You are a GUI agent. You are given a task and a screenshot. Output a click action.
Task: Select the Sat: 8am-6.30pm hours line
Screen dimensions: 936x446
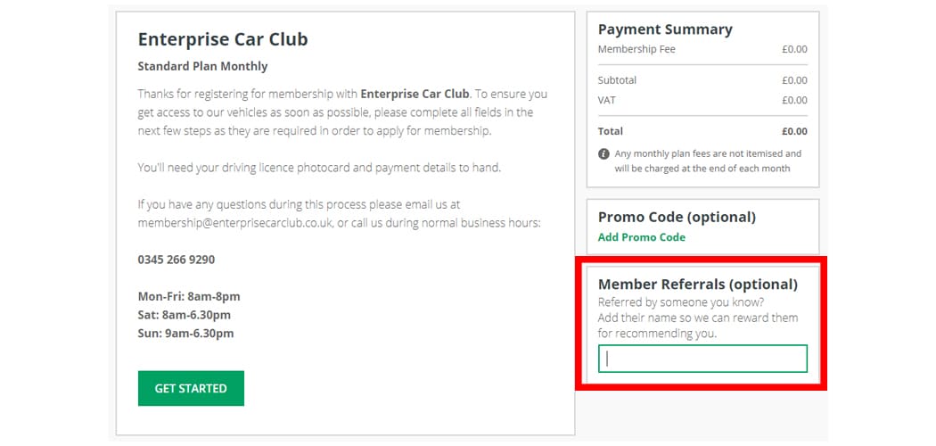coord(184,315)
